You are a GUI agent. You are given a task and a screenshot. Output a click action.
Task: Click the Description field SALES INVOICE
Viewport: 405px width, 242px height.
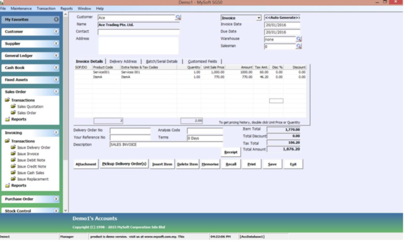point(166,145)
